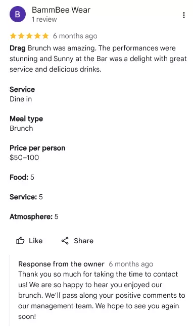The width and height of the screenshot is (193, 327).
Task: Click the third gold rating star
Action: coord(29,36)
